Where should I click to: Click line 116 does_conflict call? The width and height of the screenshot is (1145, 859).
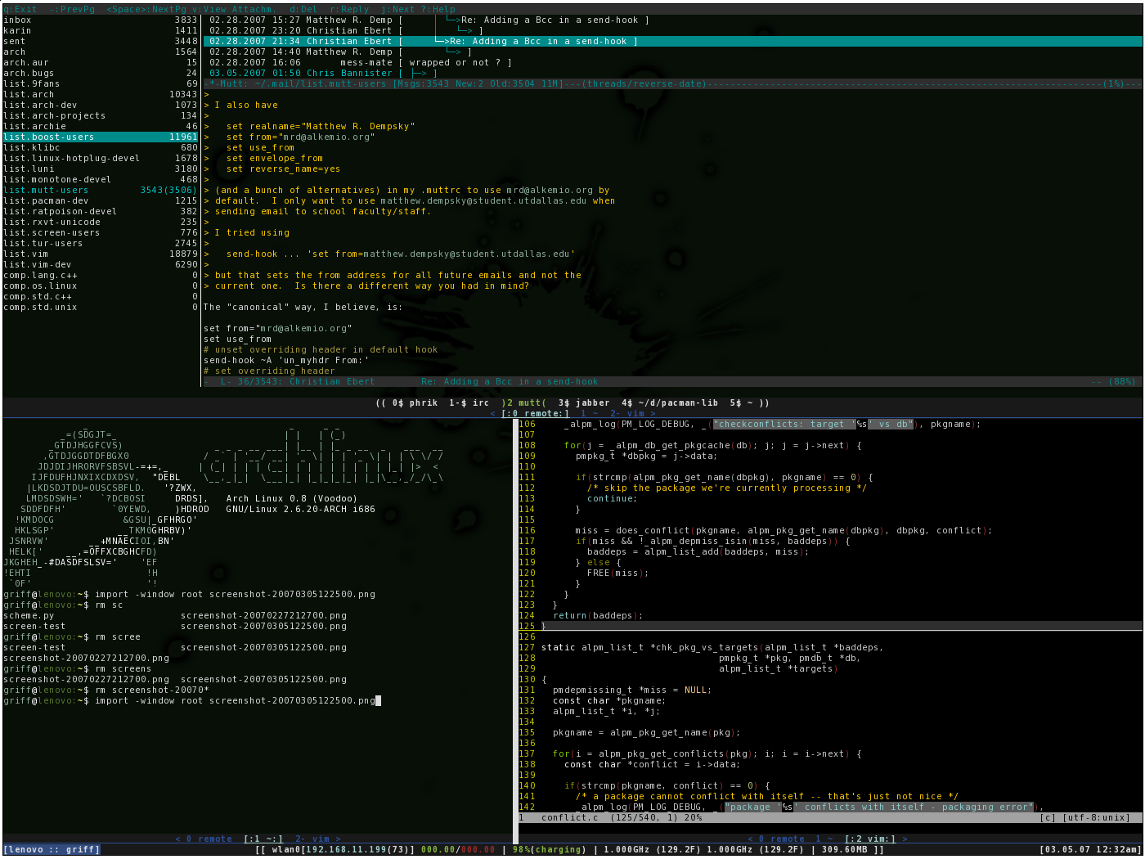pyautogui.click(x=783, y=530)
